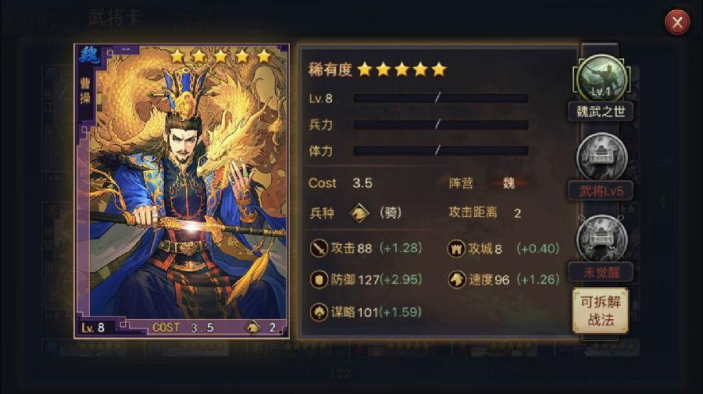Screen dimensions: 703x394
Task: Click the 魏 faction badge beside 阵营
Action: point(509,183)
